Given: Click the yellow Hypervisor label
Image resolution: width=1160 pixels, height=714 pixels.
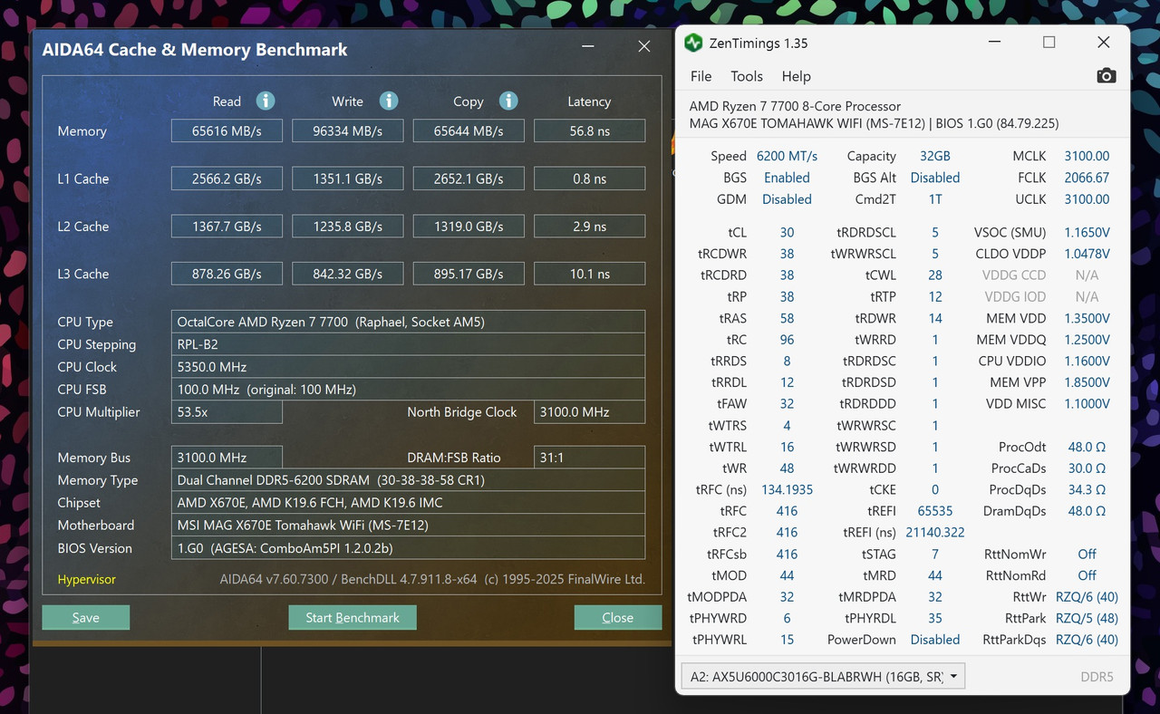Looking at the screenshot, I should [x=87, y=579].
